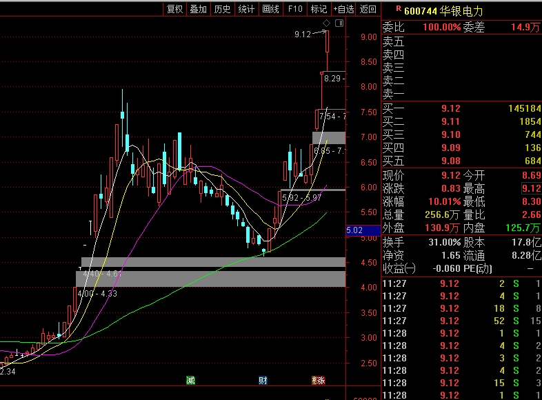Click the 涨 marker icon at chart bottom
The height and width of the screenshot is (400, 542).
pyautogui.click(x=318, y=380)
